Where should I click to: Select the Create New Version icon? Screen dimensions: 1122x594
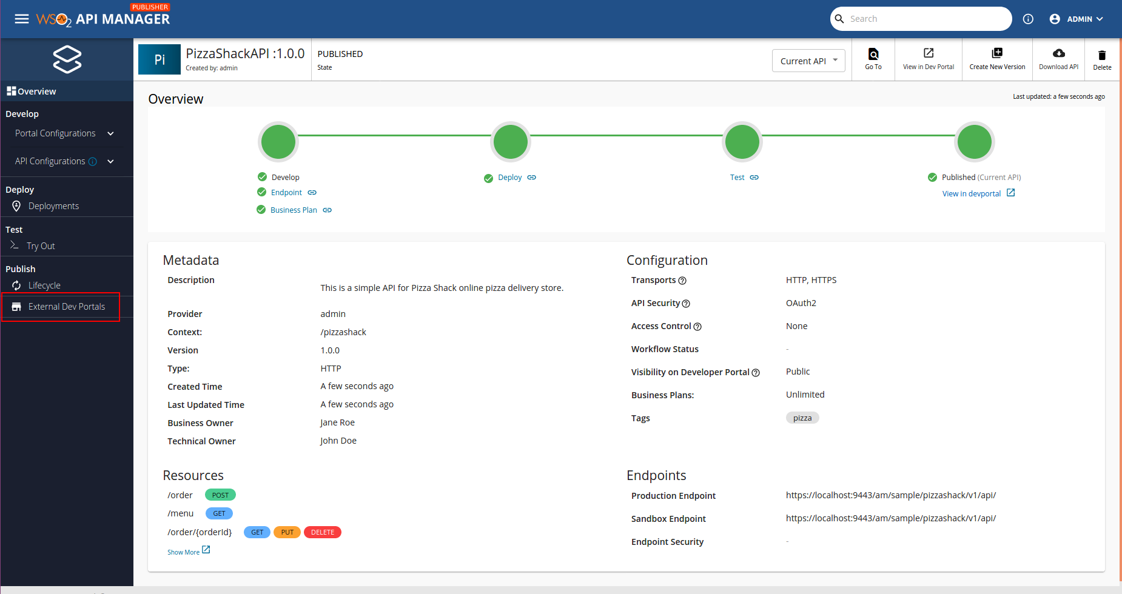click(996, 59)
